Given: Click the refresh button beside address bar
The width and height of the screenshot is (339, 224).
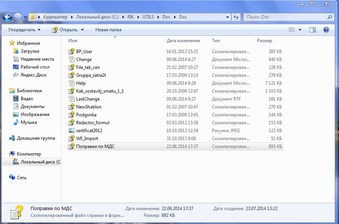Looking at the screenshot, I should pos(236,17).
